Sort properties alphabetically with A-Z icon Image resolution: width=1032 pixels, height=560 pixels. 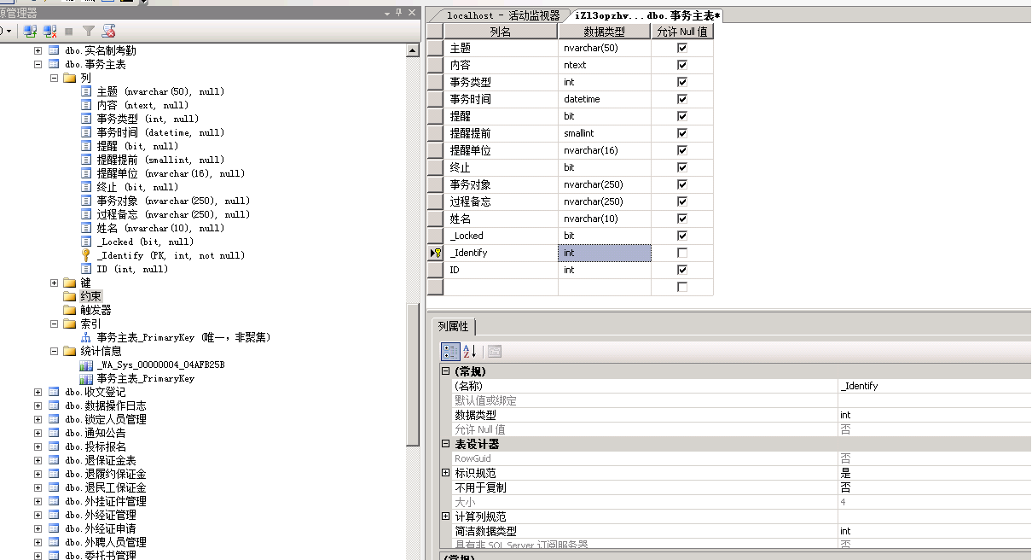(x=469, y=352)
